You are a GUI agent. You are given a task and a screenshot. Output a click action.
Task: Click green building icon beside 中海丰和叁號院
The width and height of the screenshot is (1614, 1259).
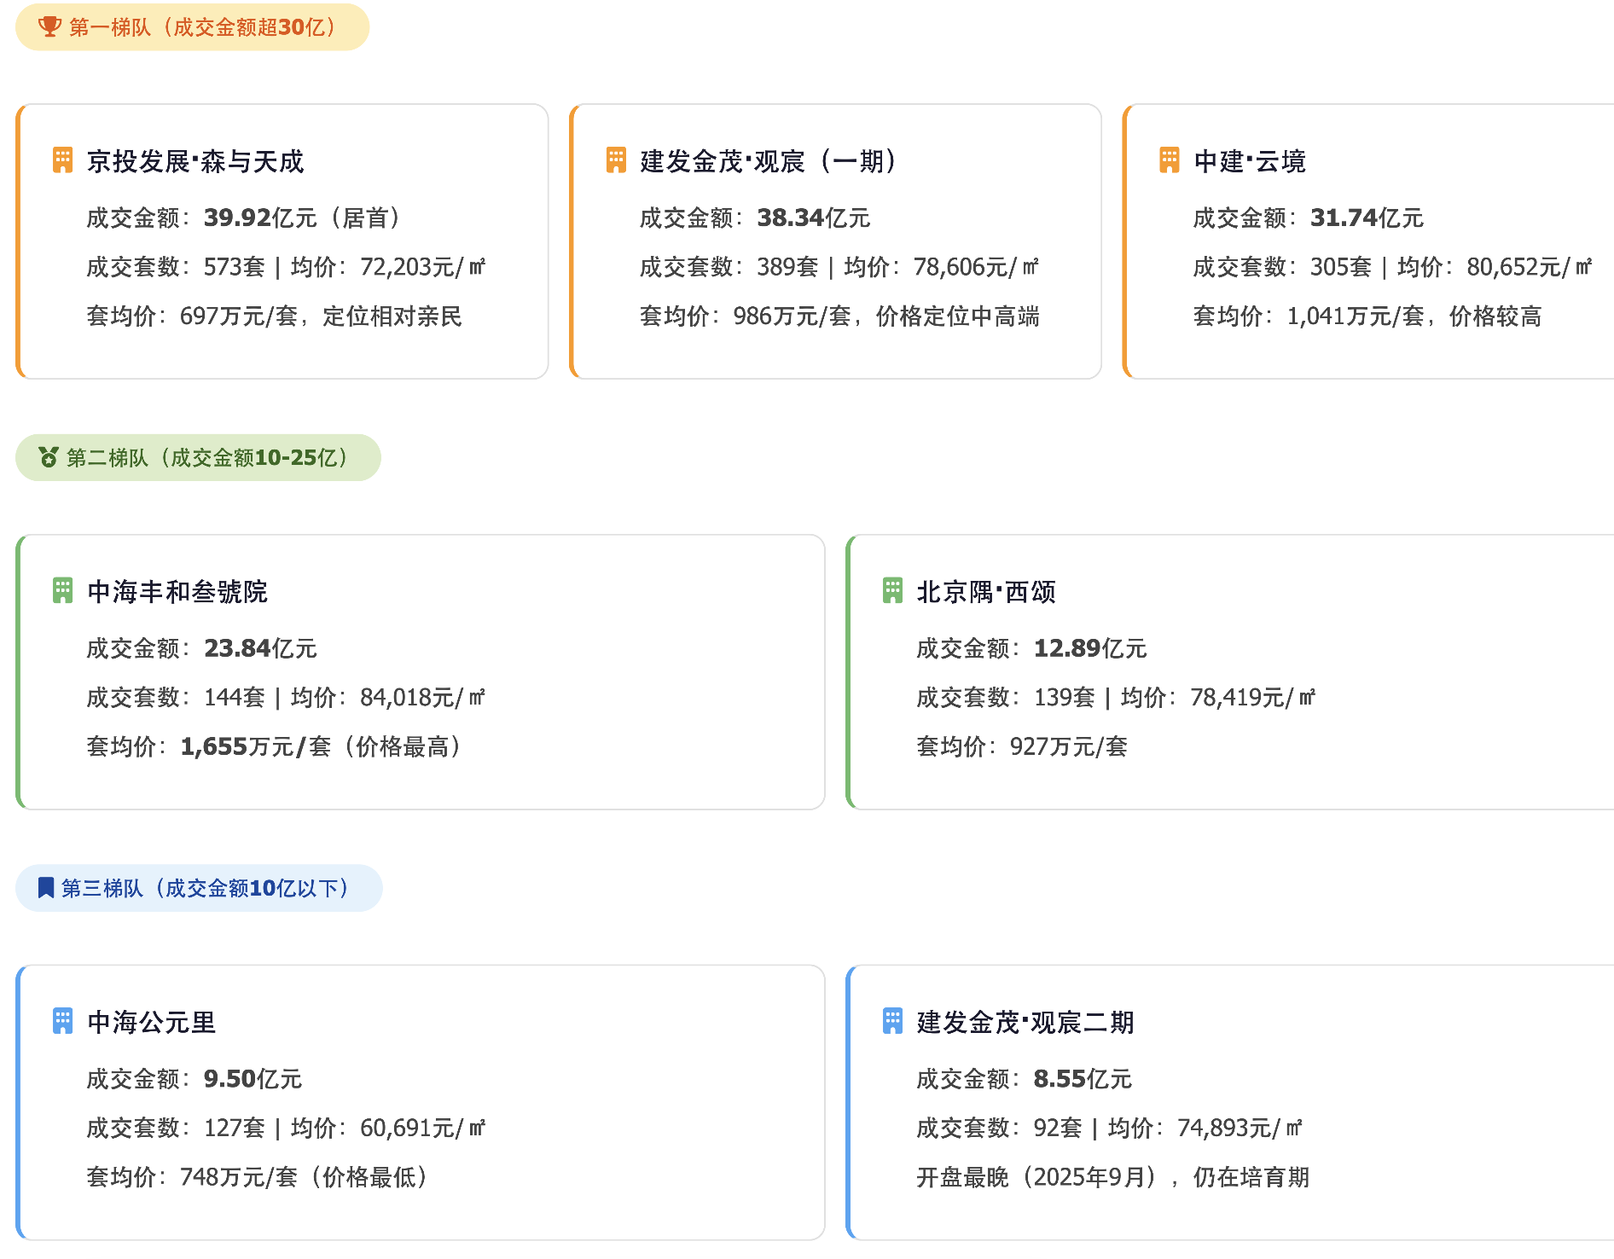click(62, 591)
